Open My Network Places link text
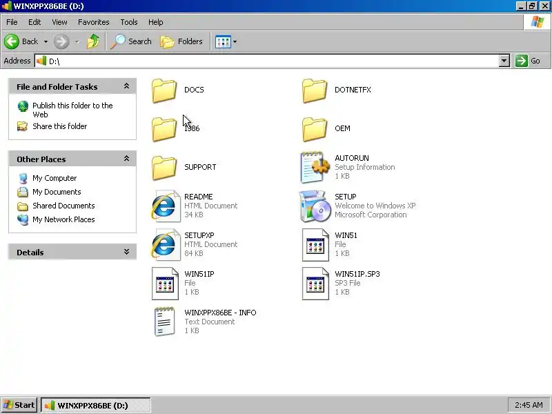552x414 pixels. 63,219
